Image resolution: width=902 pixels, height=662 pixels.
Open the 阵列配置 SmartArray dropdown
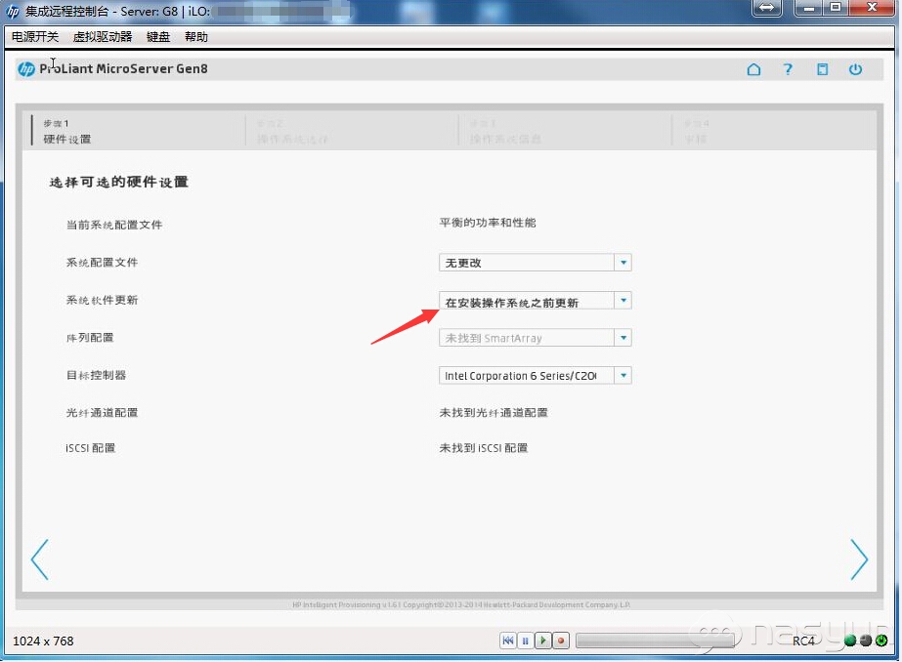click(x=535, y=338)
